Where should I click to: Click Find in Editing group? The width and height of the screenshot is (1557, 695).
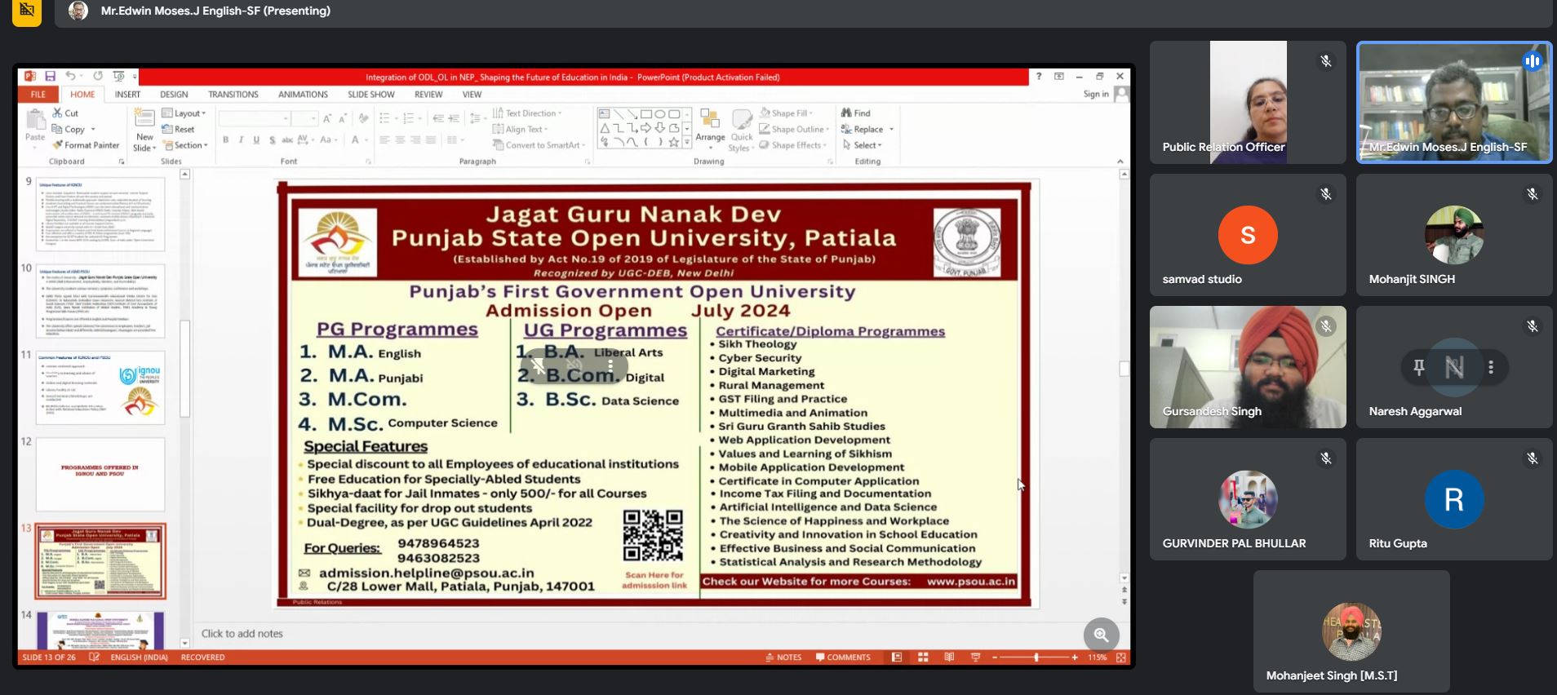(856, 113)
